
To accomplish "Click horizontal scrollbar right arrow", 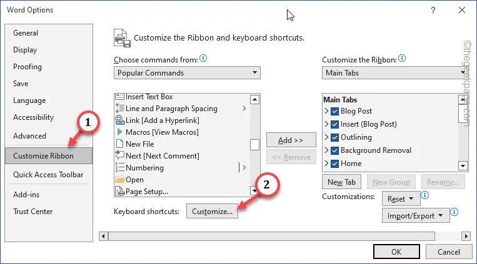I will (466, 236).
